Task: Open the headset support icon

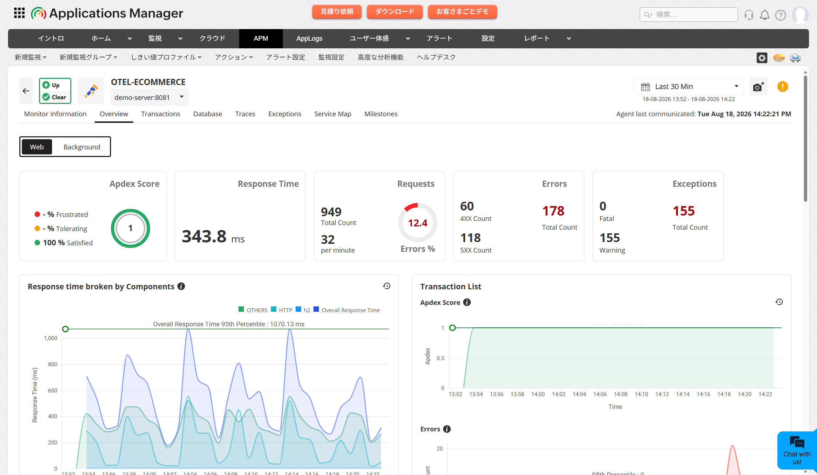Action: [749, 15]
